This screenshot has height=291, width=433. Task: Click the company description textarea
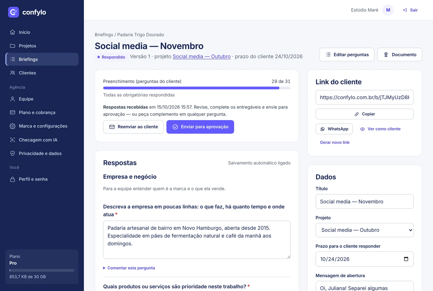pos(197,240)
